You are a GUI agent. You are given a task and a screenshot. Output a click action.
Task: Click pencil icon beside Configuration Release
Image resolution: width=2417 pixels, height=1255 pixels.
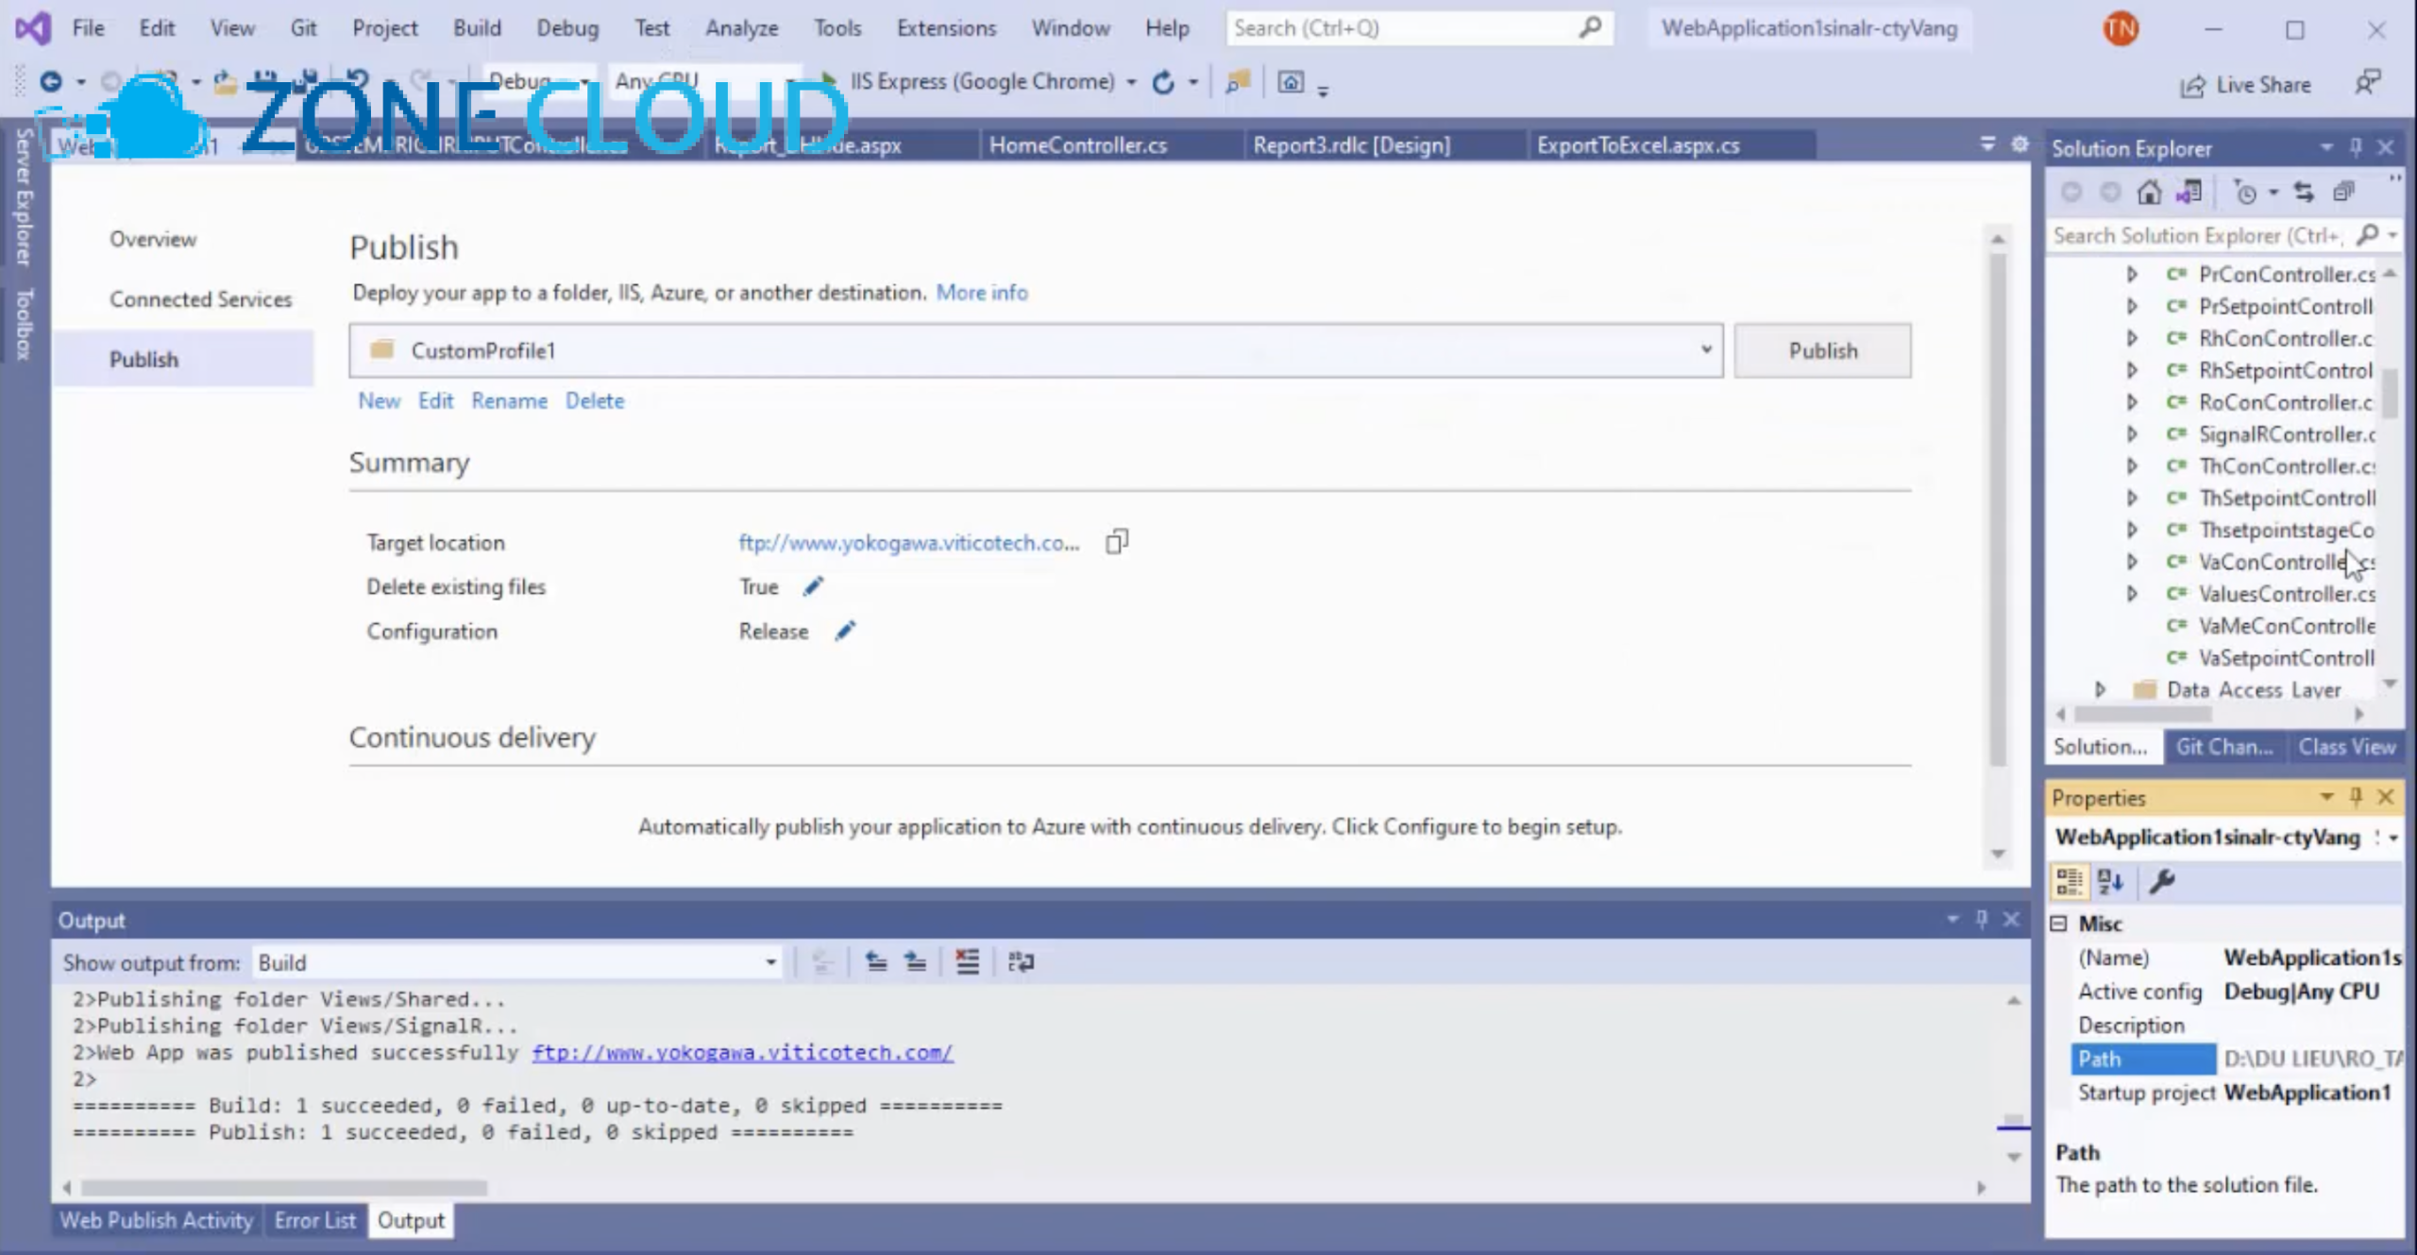[x=845, y=631]
